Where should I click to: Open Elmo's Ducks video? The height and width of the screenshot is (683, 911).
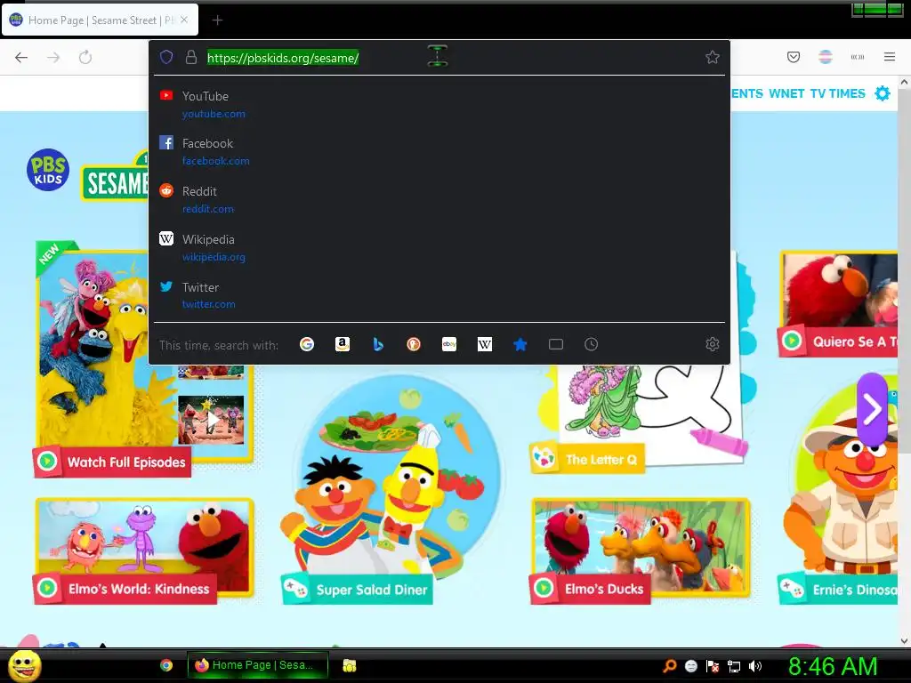coord(640,551)
